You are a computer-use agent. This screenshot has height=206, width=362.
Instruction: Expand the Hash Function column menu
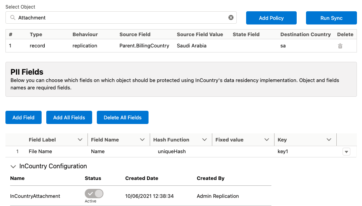205,140
